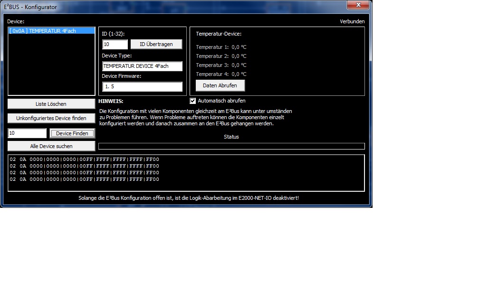This screenshot has width=479, height=299.
Task: Click the Device Type text field
Action: [x=142, y=66]
